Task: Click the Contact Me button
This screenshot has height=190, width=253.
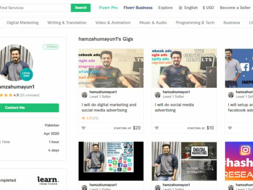Action: point(30,108)
